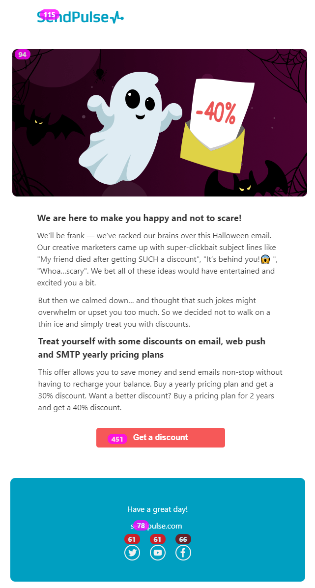Open the Twitter social icon
Screen dimensions: 315x588
132,553
